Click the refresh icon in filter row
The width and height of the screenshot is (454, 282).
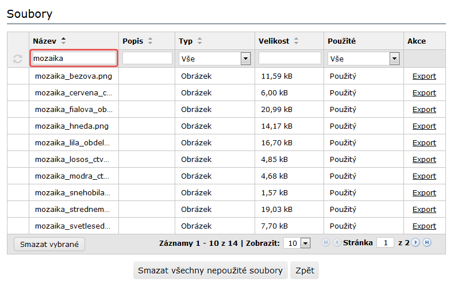18,59
